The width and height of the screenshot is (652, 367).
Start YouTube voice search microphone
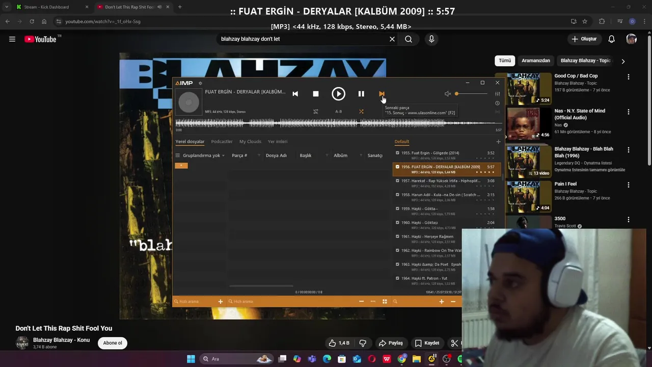(x=431, y=39)
